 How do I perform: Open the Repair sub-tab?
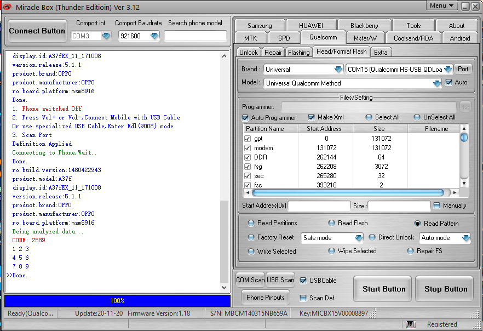coord(273,53)
